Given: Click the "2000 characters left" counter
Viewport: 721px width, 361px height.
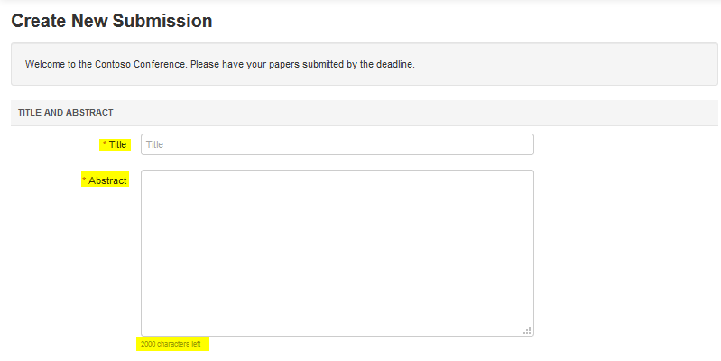Looking at the screenshot, I should 171,344.
